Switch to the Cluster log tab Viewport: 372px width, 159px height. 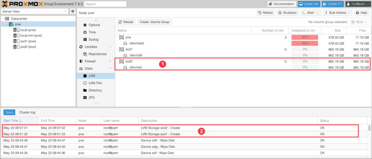(x=27, y=112)
